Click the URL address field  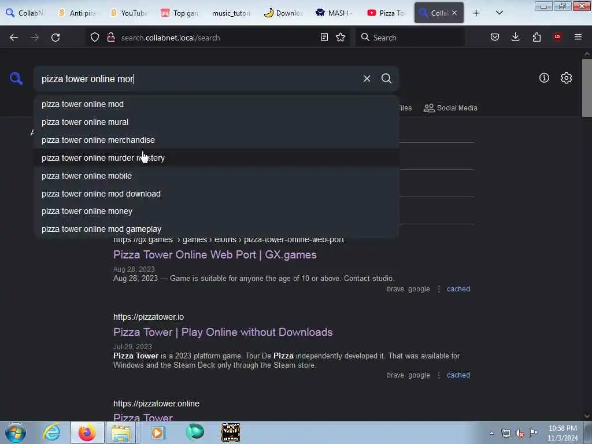click(x=217, y=38)
